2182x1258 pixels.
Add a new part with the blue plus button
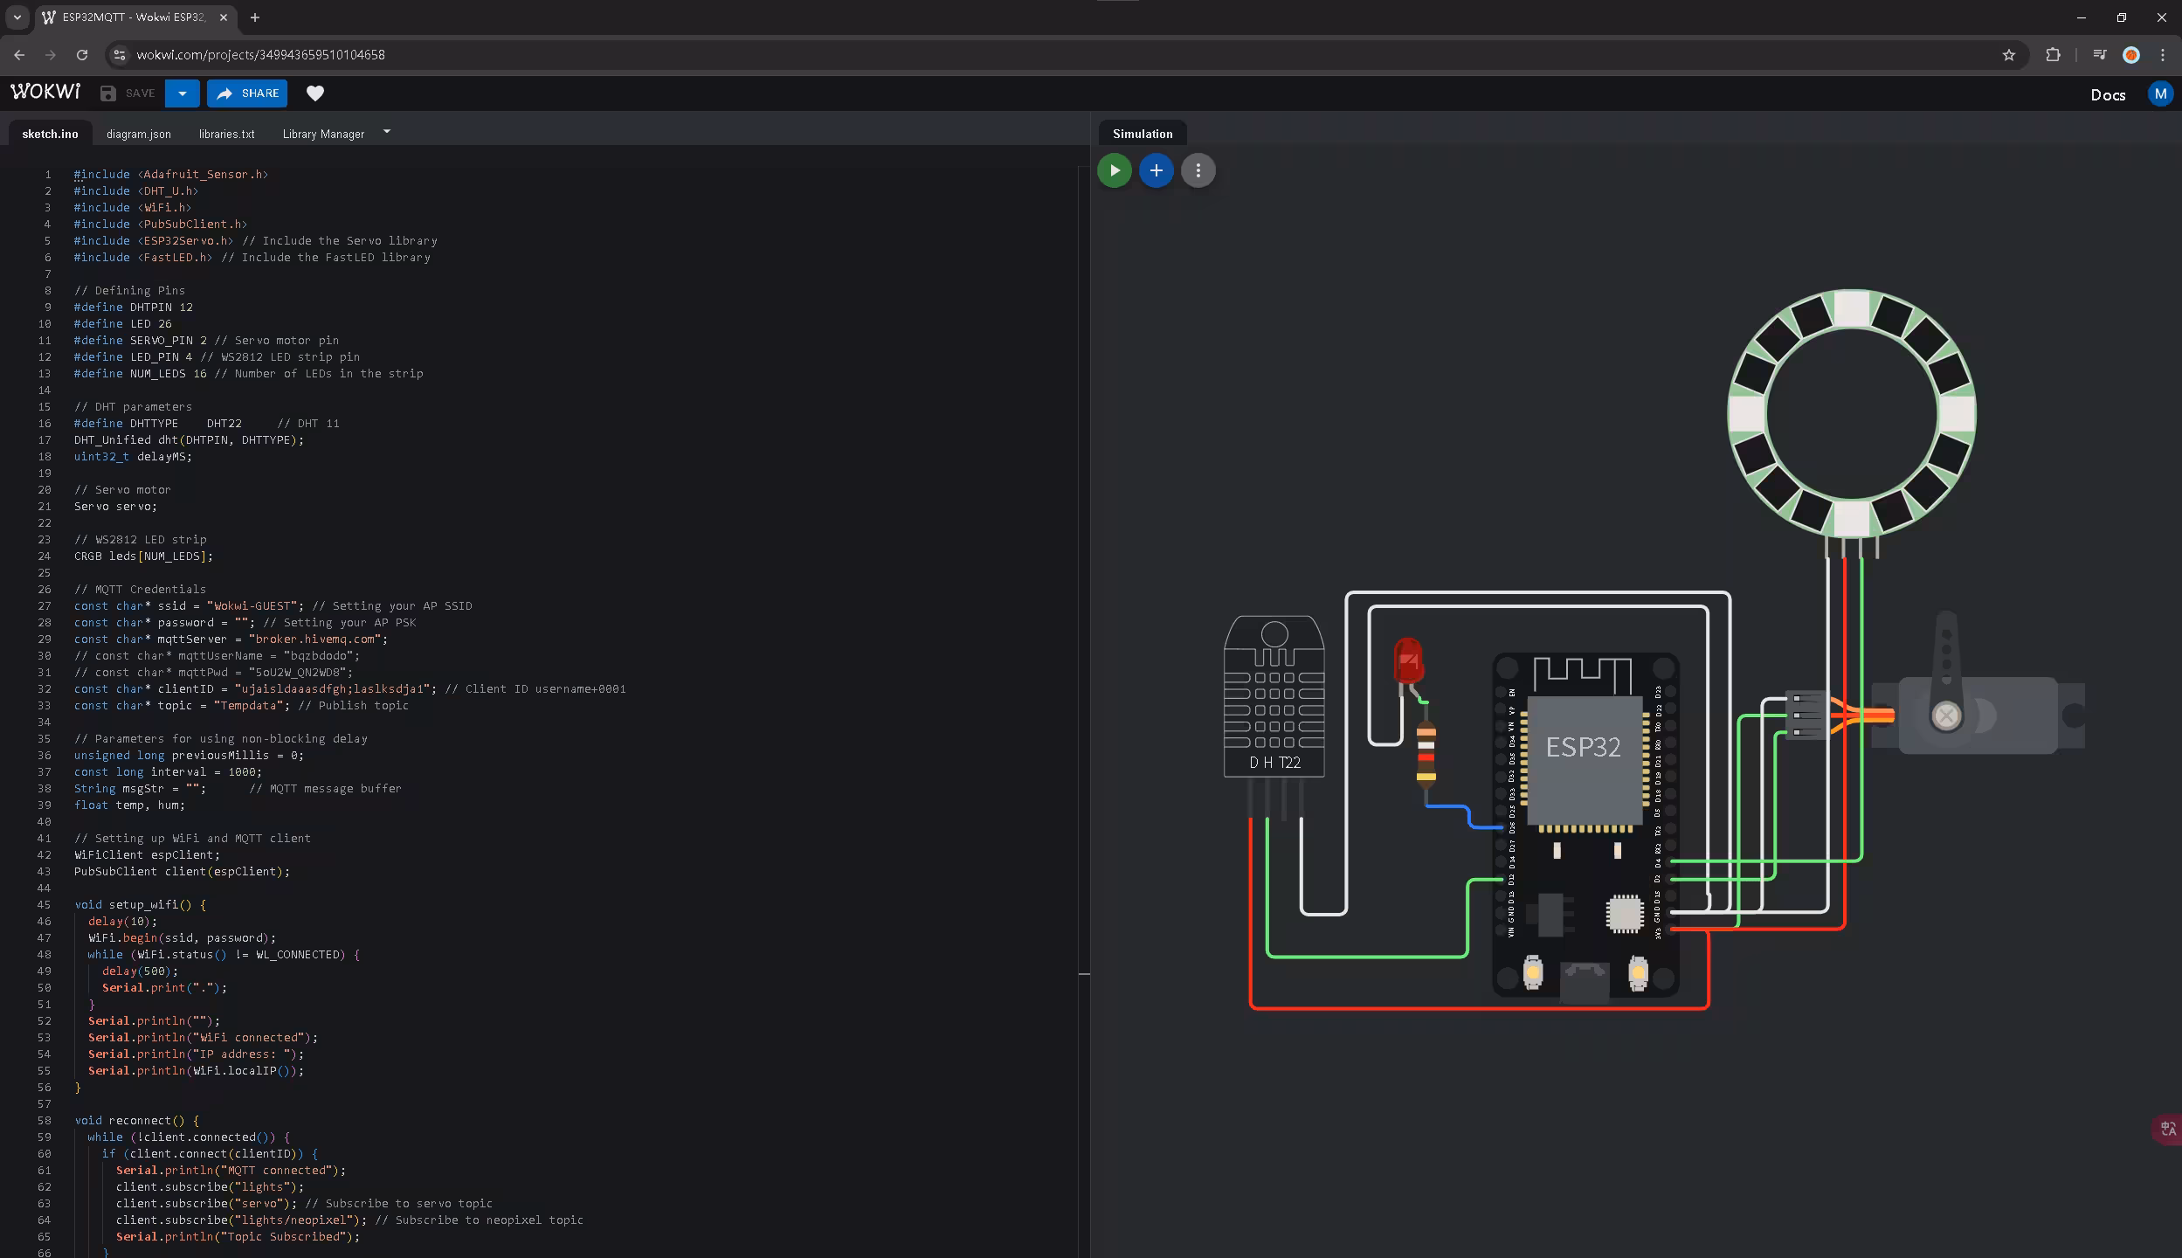coord(1156,170)
